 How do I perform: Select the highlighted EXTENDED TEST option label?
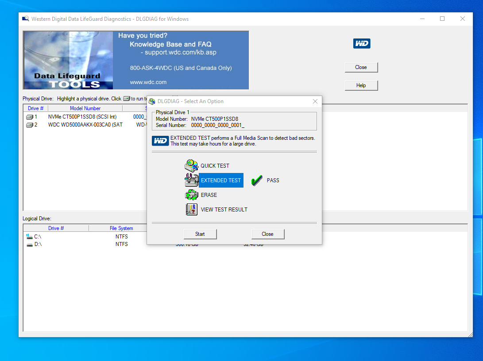click(x=221, y=180)
